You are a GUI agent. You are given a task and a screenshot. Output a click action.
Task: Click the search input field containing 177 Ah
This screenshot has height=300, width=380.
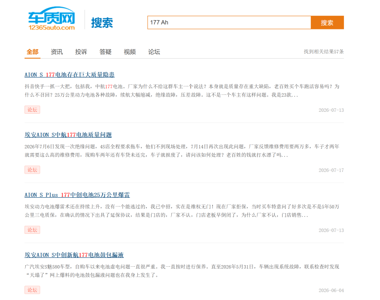tap(229, 23)
